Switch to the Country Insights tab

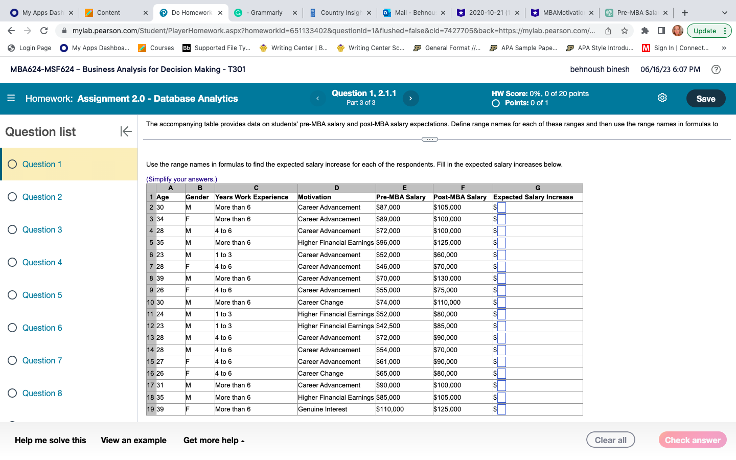(x=340, y=13)
